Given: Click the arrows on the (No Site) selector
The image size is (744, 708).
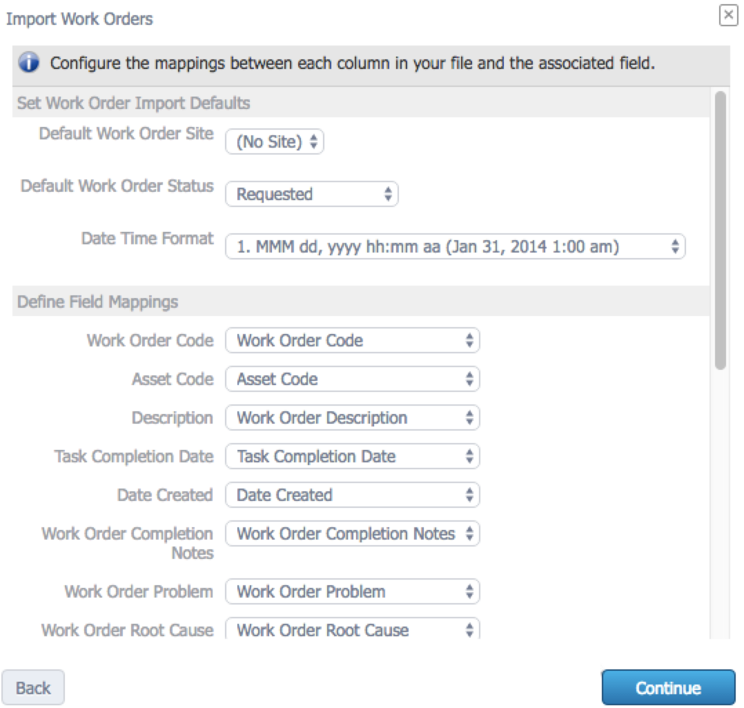Looking at the screenshot, I should [313, 141].
